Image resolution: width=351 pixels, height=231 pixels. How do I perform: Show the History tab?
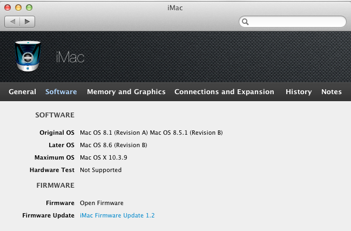click(299, 92)
